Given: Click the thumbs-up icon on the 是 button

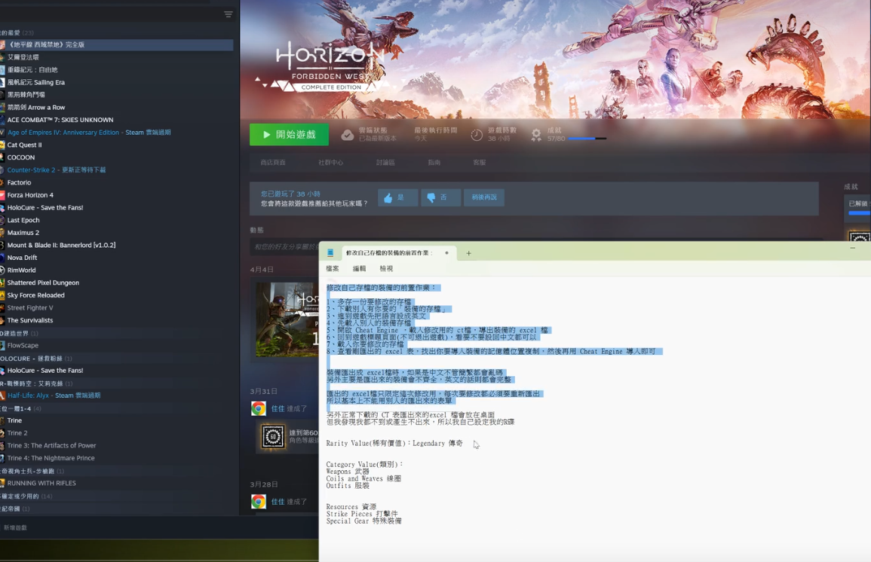Looking at the screenshot, I should pyautogui.click(x=388, y=197).
